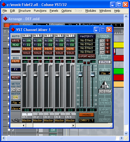Open the File dropdown under MASTER

tap(16, 103)
